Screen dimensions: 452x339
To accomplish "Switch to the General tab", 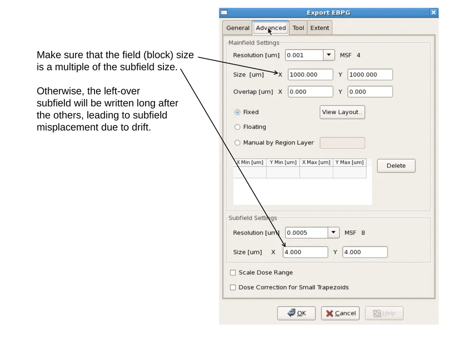I will point(237,28).
